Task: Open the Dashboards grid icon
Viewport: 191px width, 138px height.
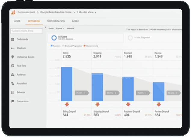Action: (13, 39)
